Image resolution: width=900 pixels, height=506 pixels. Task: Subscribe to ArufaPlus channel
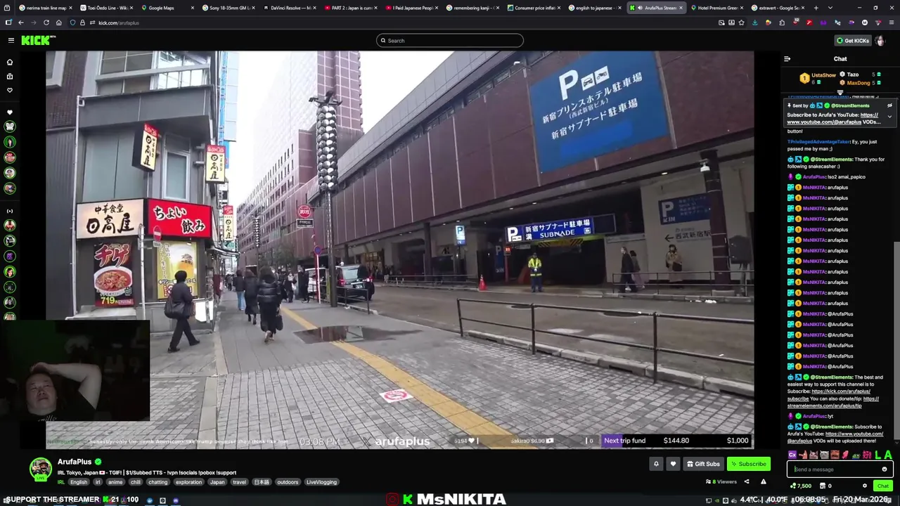[x=748, y=464]
